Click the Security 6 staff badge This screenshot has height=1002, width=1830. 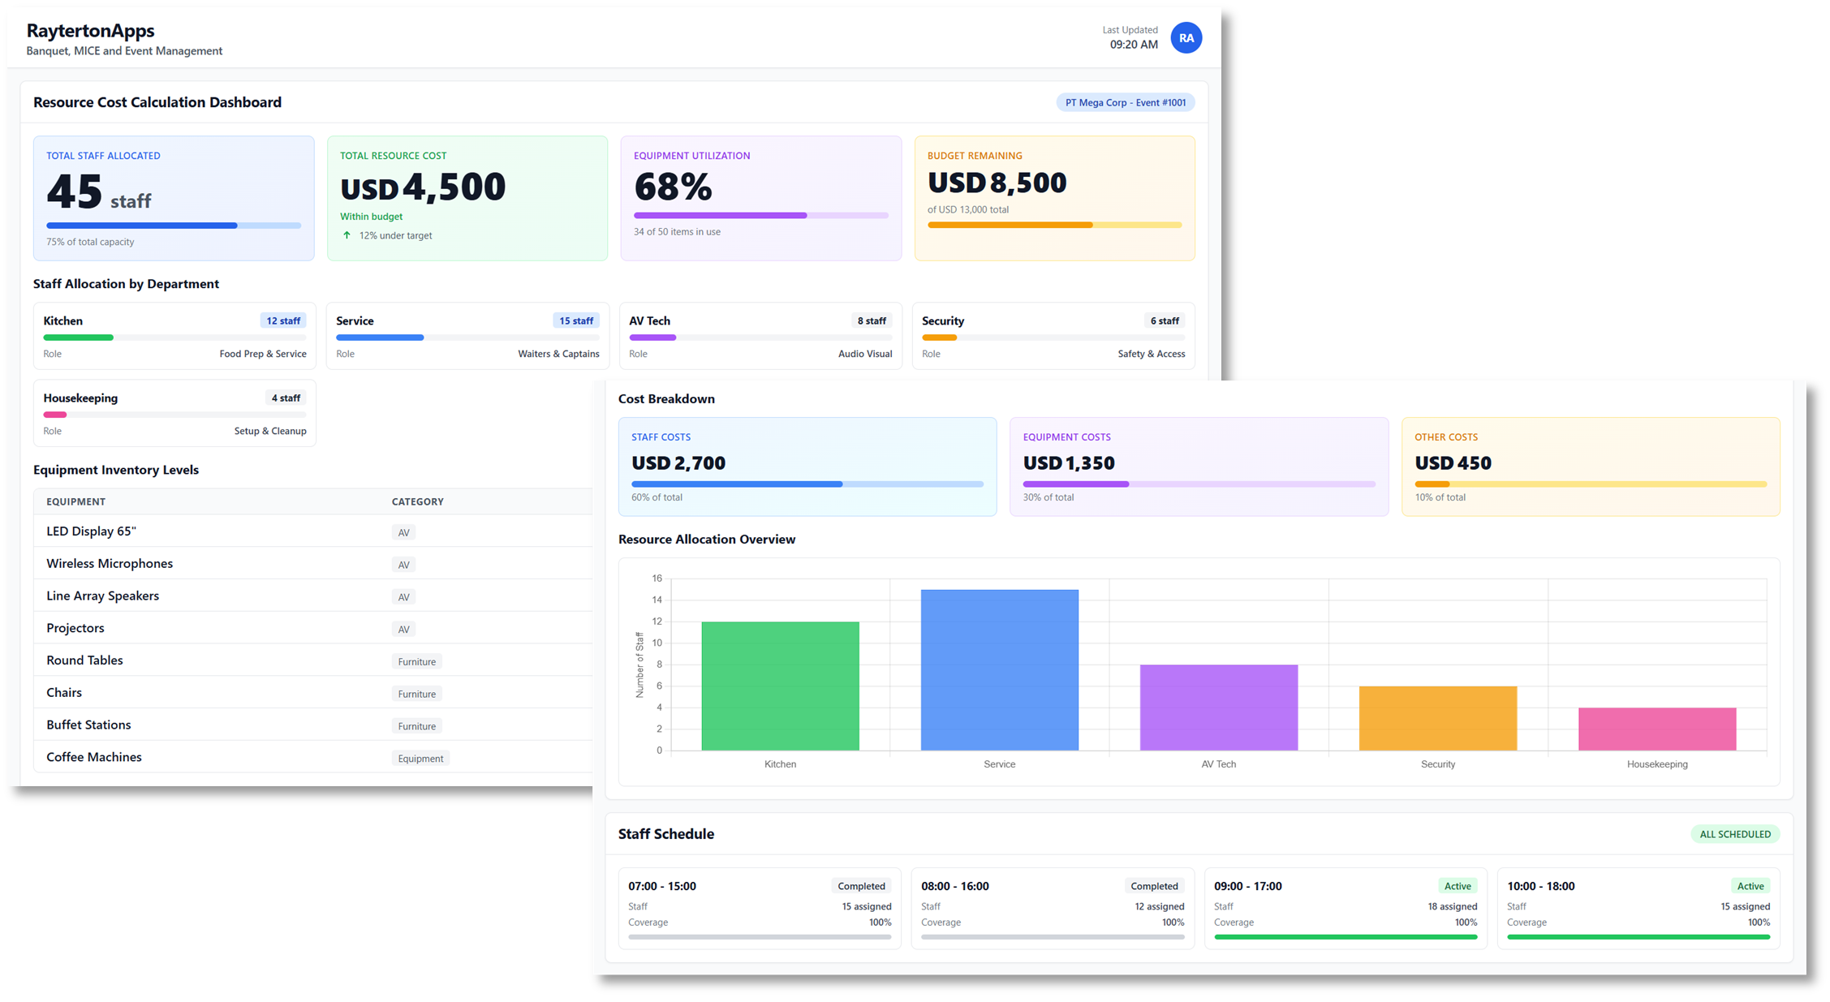pyautogui.click(x=1164, y=321)
